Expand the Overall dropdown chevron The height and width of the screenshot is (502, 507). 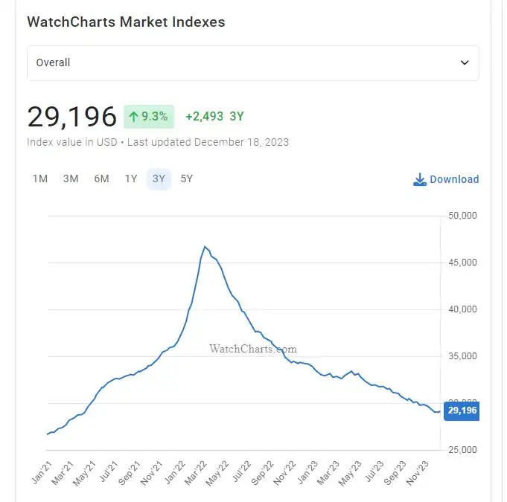pyautogui.click(x=465, y=63)
